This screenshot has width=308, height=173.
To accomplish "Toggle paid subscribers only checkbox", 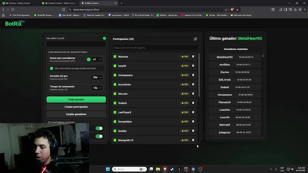I will coord(52,68).
